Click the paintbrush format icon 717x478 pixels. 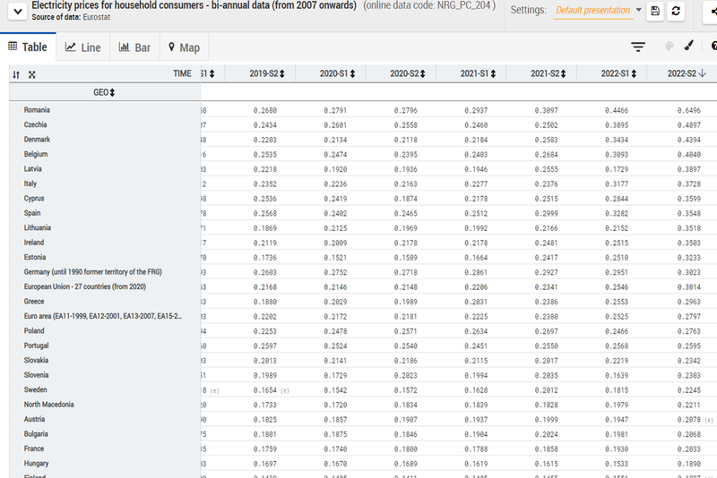[x=688, y=47]
